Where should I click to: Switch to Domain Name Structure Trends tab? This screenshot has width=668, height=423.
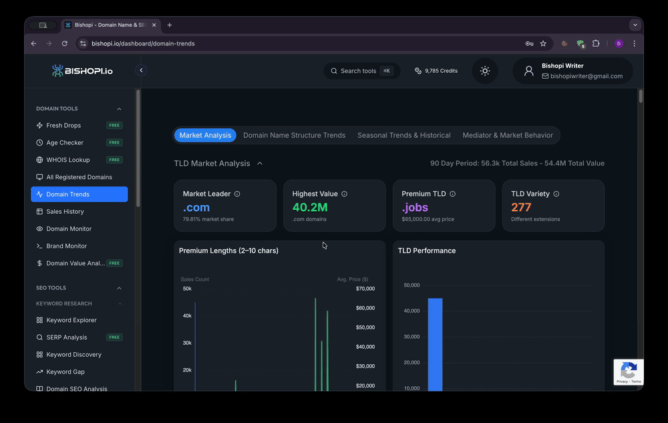click(x=294, y=135)
